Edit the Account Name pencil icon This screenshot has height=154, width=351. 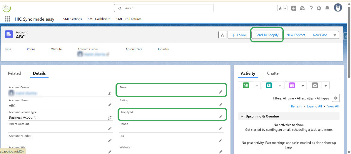(x=110, y=105)
